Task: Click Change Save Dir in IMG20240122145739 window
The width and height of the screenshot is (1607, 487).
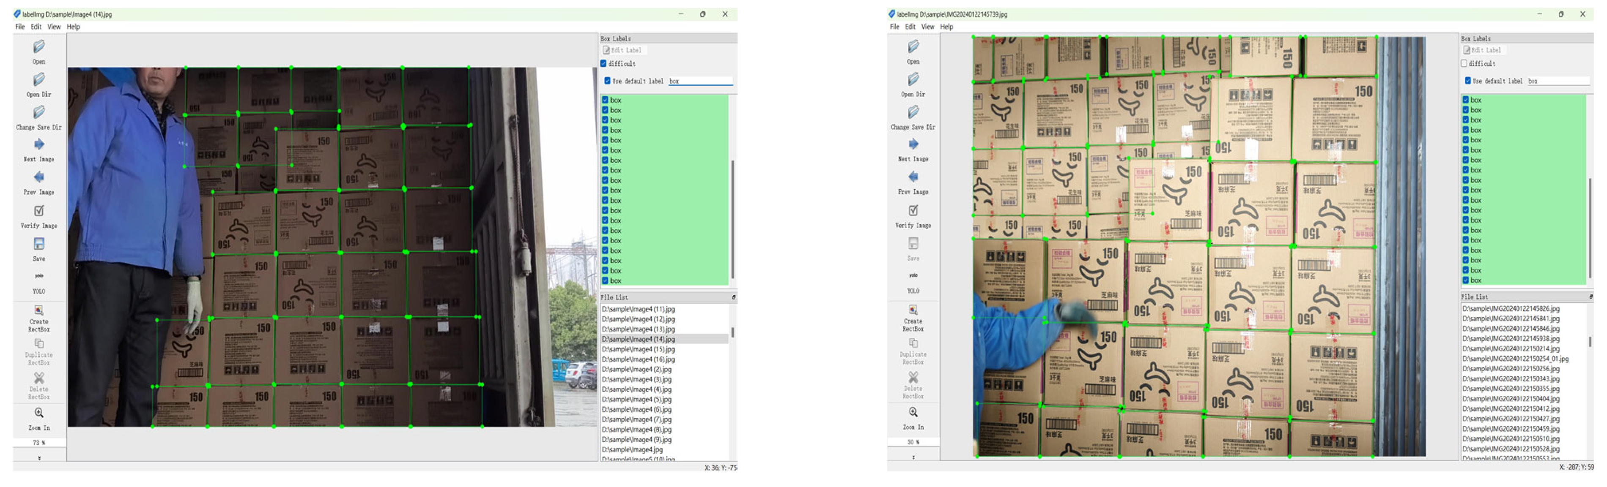Action: (913, 113)
